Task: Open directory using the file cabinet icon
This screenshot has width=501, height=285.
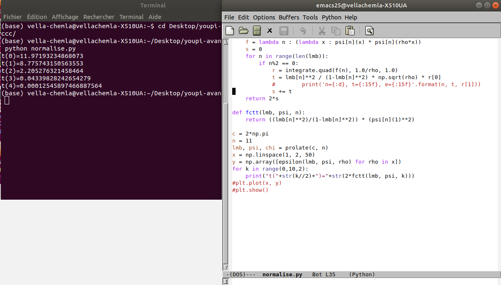Action: (257, 31)
